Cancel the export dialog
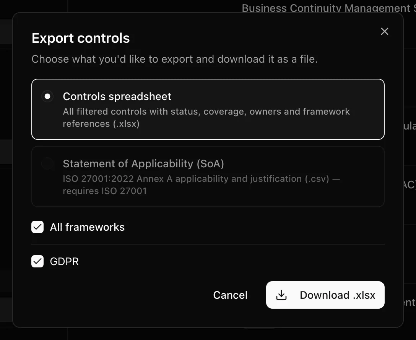This screenshot has width=416, height=340. click(x=230, y=295)
